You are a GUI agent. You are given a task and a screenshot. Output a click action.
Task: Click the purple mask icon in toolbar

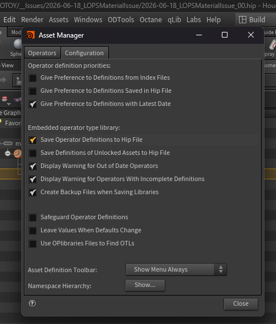(18, 100)
